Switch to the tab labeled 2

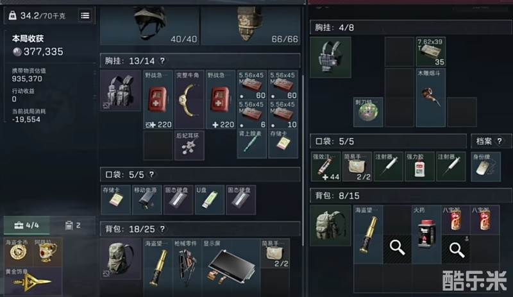click(73, 225)
